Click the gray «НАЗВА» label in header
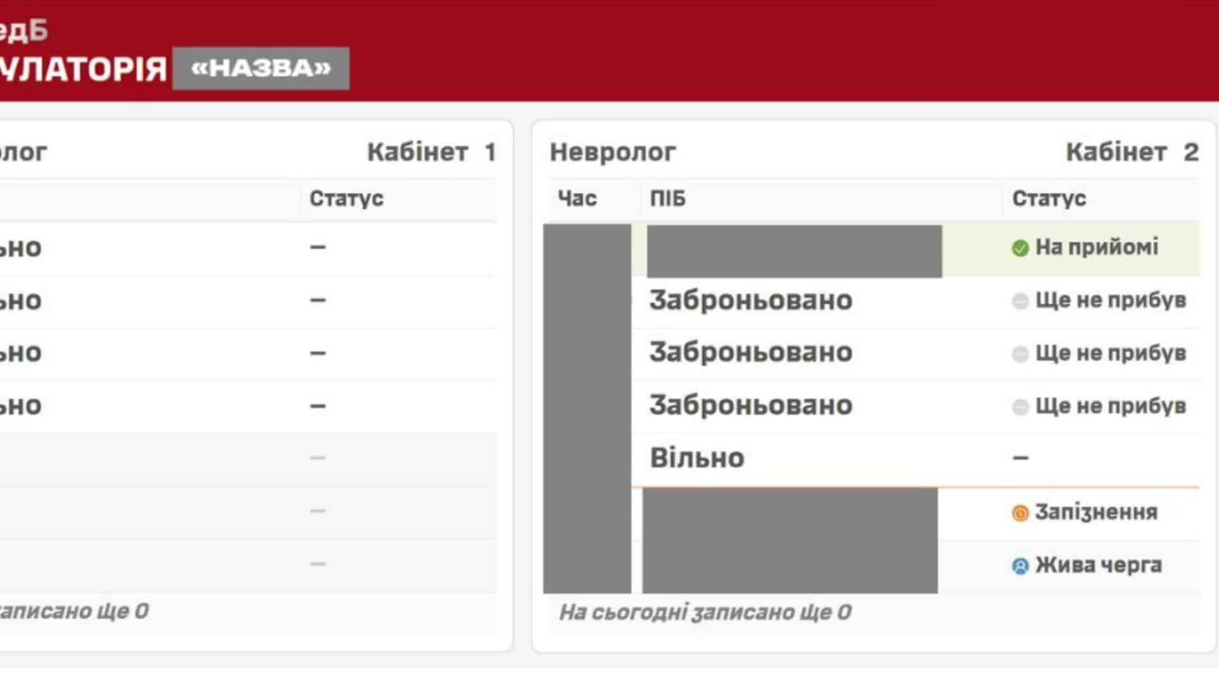1219x686 pixels. (x=261, y=68)
